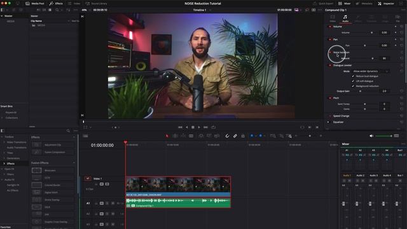Adjust the Output Gain slider
Image resolution: width=407 pixels, height=229 pixels.
pyautogui.click(x=360, y=91)
